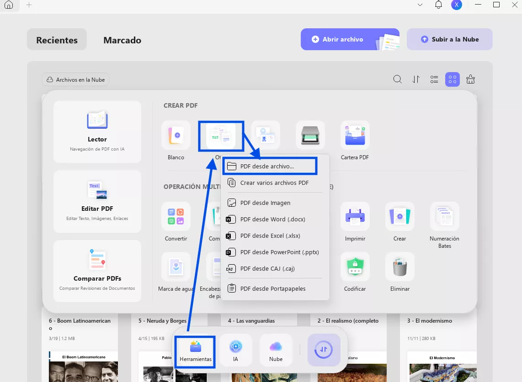This screenshot has width=522, height=382.
Task: Open the Marca de agua tool
Action: (x=176, y=266)
